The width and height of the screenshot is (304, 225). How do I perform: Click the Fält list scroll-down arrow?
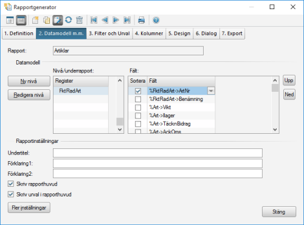coord(275,130)
